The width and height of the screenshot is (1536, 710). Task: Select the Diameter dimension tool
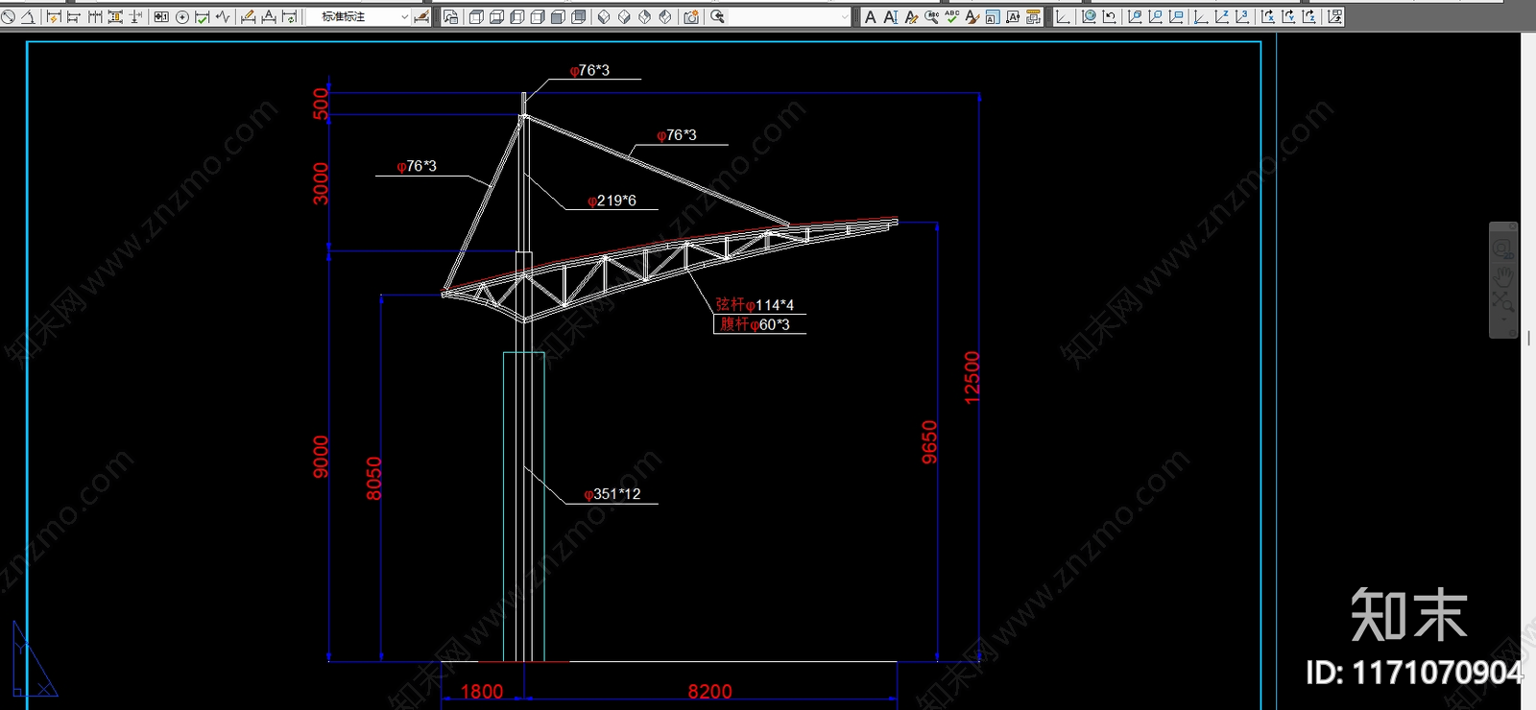(8, 16)
